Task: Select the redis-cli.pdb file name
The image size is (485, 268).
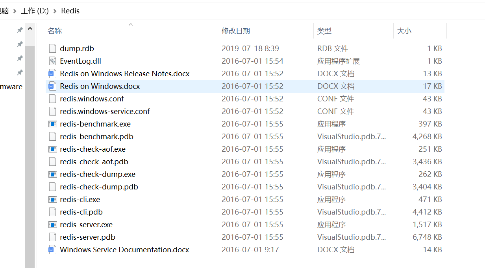Action: (81, 212)
